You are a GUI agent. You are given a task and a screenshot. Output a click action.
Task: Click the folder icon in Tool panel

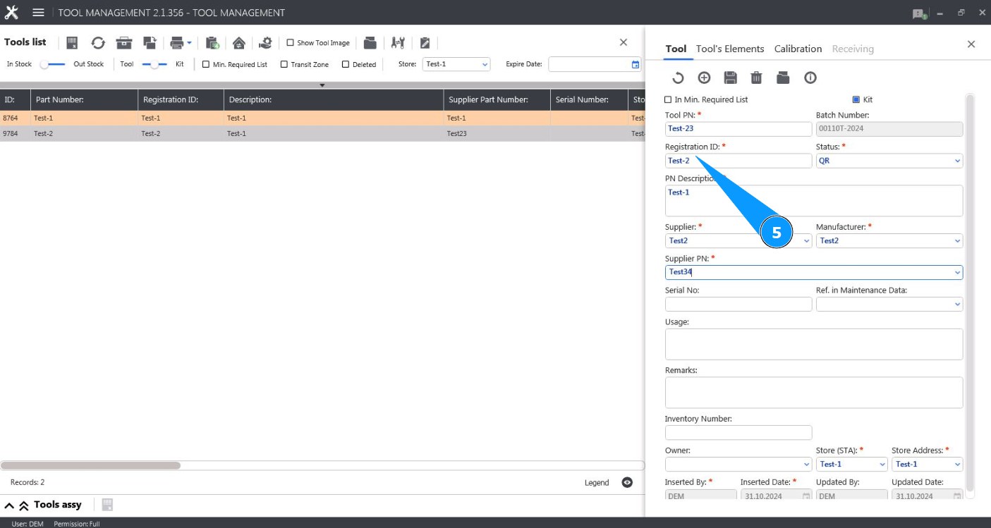coord(783,78)
